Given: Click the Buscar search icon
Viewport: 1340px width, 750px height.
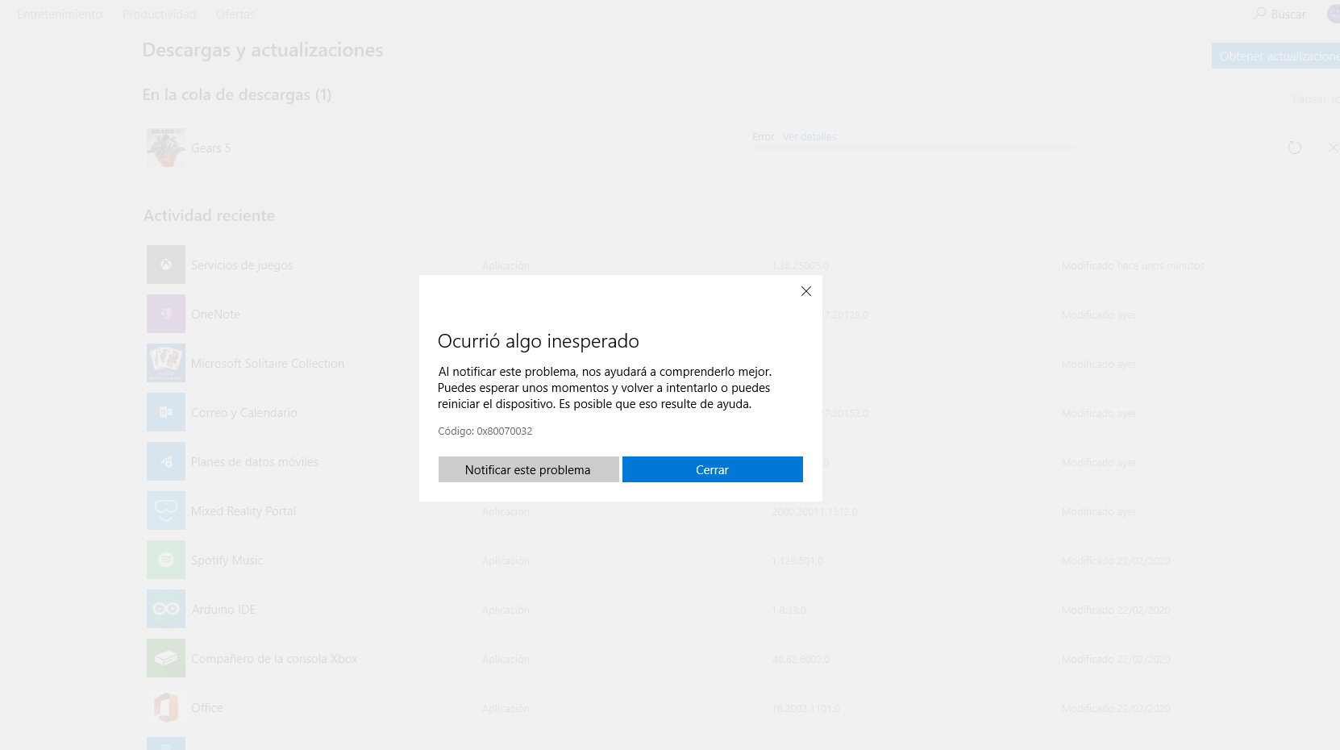Looking at the screenshot, I should click(x=1260, y=14).
